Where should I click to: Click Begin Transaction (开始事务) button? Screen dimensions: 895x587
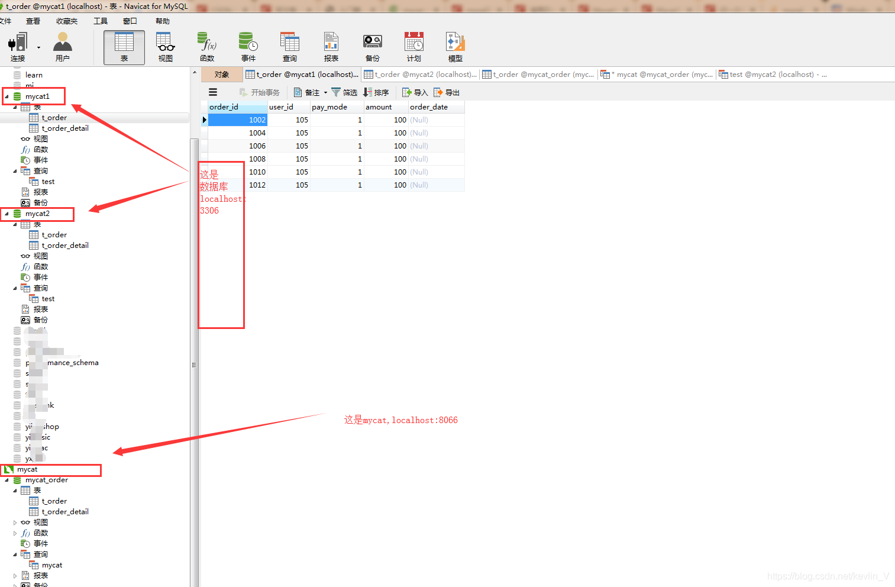pos(259,92)
